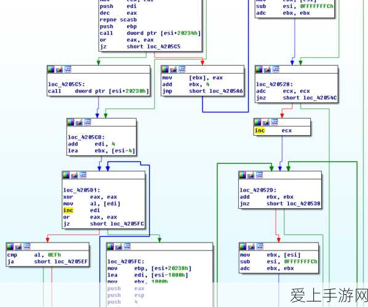The width and height of the screenshot is (368, 307).
Task: Click the 'push ebp' instruction
Action: click(118, 26)
